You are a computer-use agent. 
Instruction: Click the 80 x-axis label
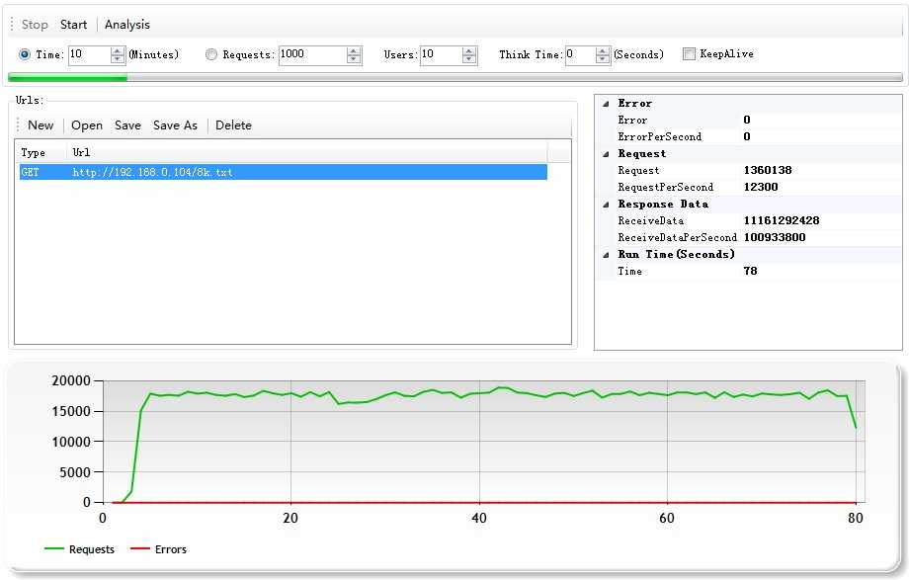(855, 518)
